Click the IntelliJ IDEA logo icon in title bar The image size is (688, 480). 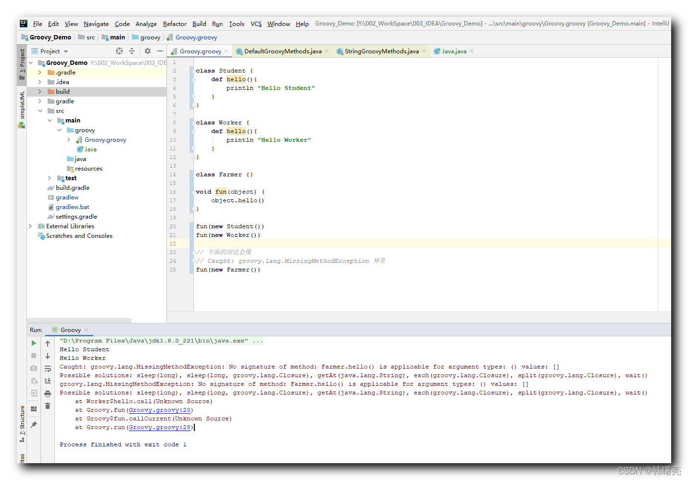24,24
